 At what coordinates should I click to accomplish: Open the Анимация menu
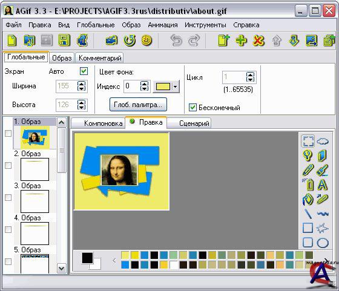click(x=163, y=25)
